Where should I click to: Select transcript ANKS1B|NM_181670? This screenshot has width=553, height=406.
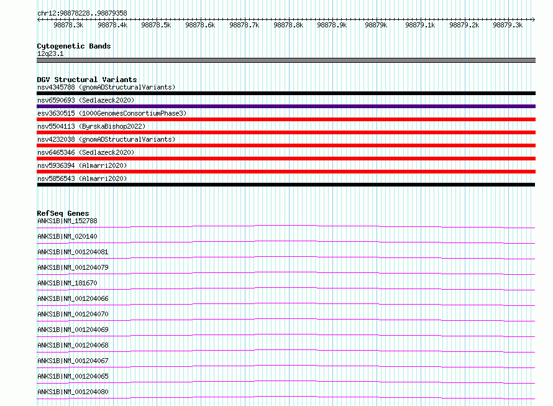[x=67, y=283]
